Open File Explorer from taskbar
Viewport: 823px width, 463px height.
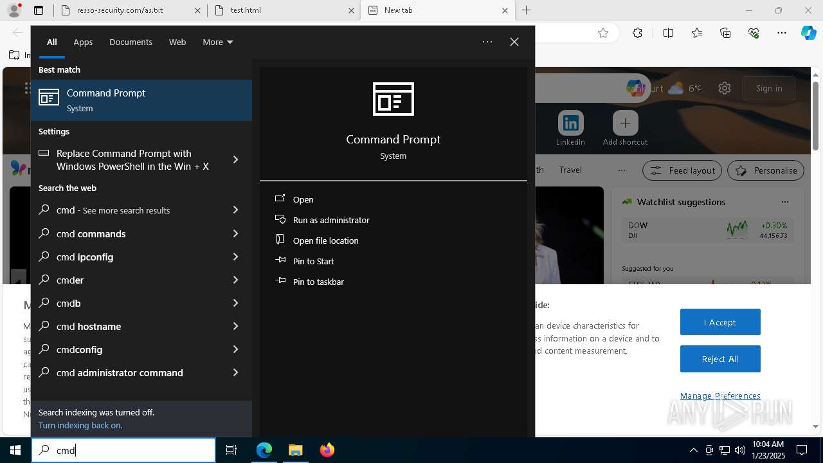coord(296,450)
